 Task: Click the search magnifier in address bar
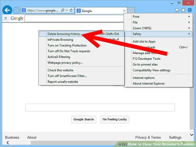(62, 10)
